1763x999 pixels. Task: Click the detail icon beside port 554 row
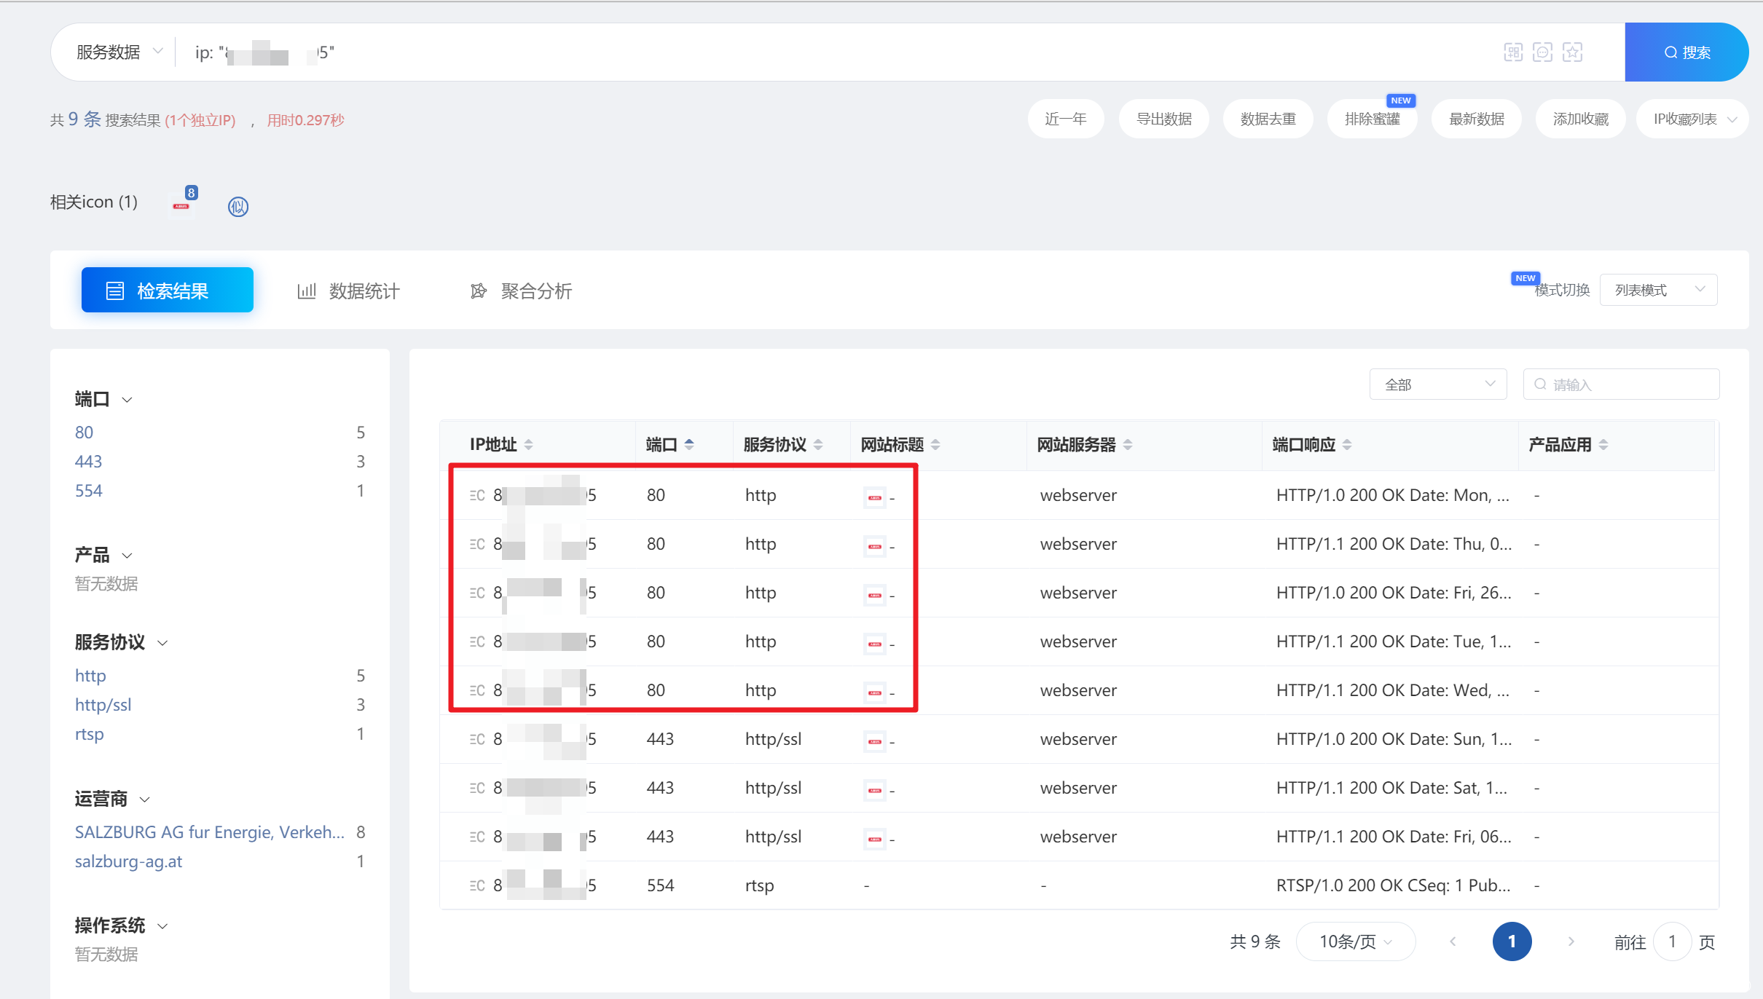click(477, 885)
